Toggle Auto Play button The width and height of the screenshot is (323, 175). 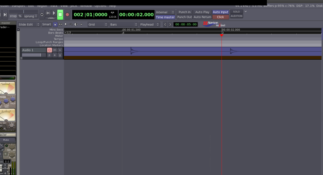(x=202, y=12)
